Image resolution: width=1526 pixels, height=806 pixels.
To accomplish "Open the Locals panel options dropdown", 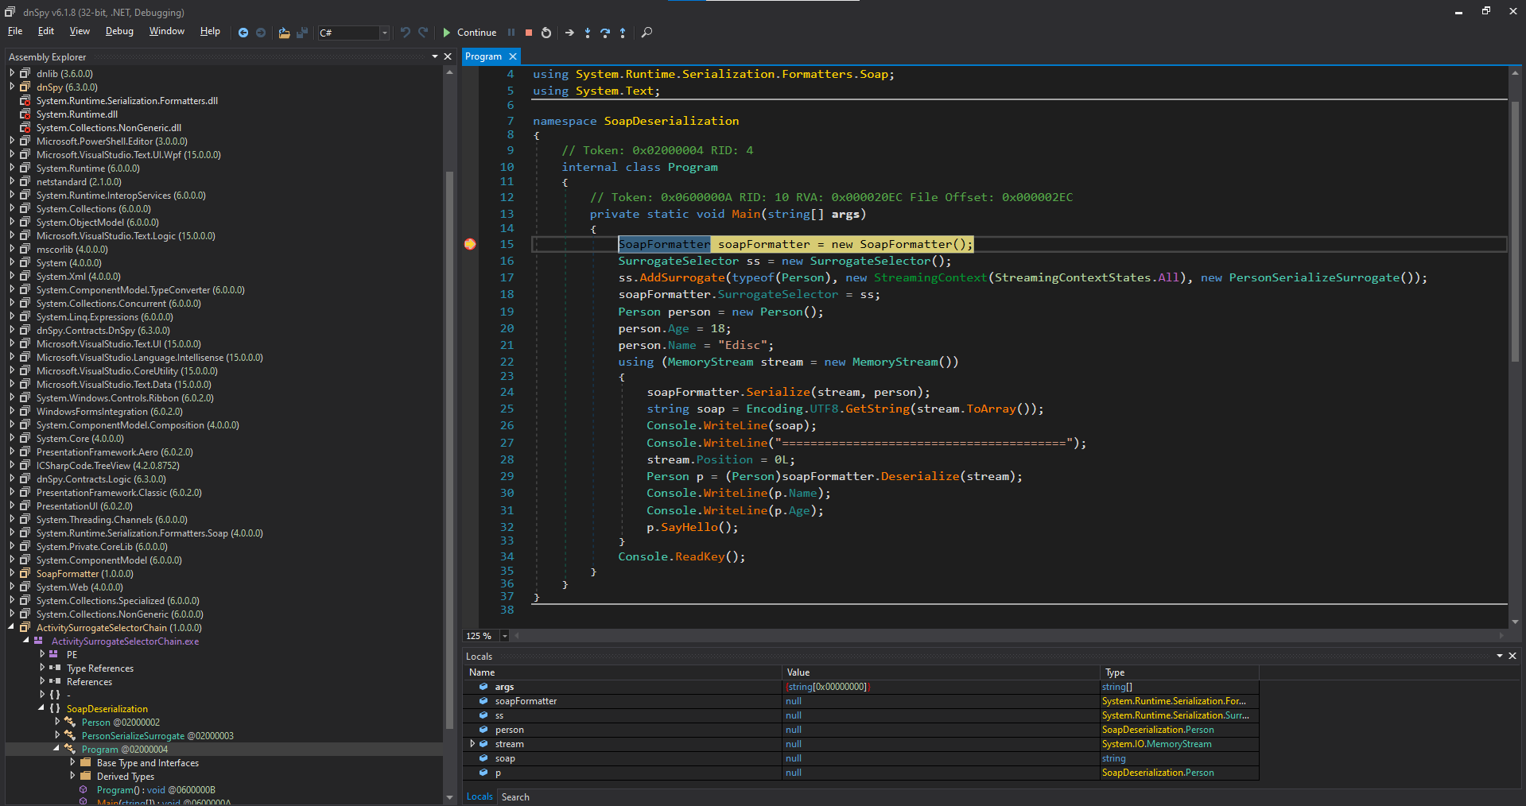I will pyautogui.click(x=1500, y=656).
